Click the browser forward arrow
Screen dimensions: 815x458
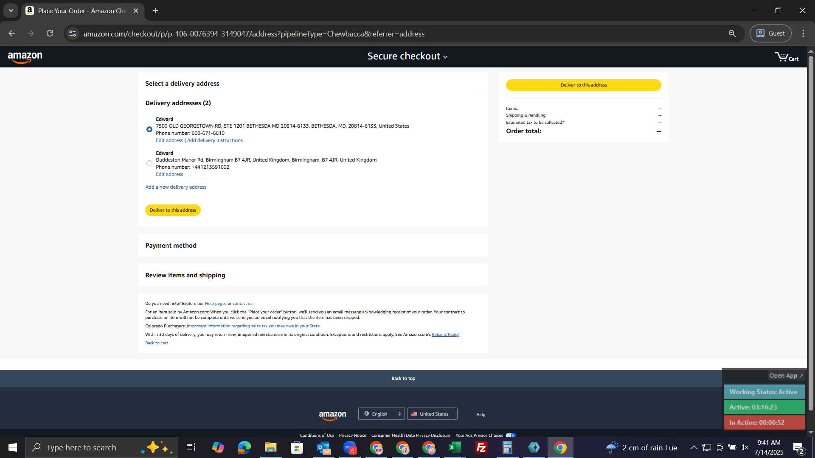pos(31,34)
